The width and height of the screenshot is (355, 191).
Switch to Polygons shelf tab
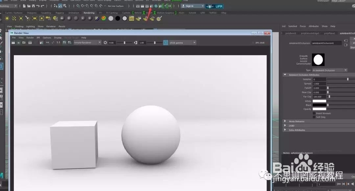coord(32,13)
